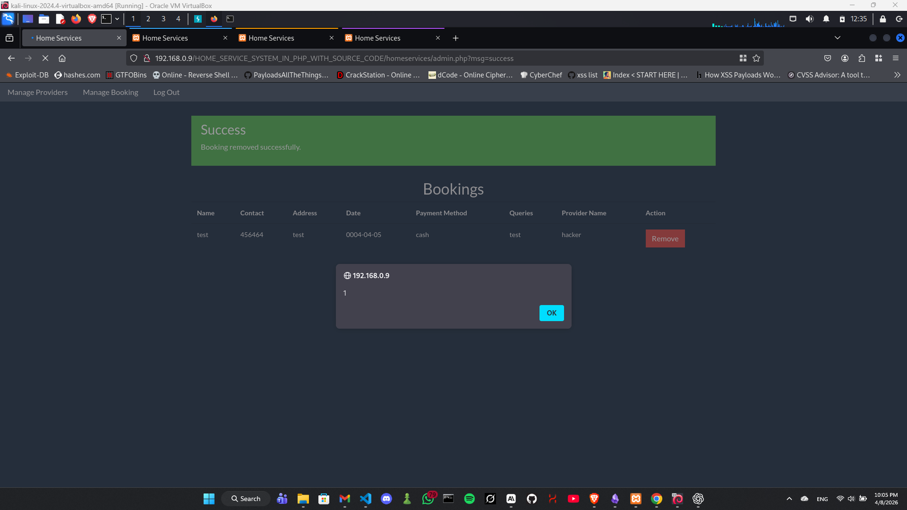
Task: Open GitHub Desktop from the Windows taskbar
Action: [x=532, y=499]
